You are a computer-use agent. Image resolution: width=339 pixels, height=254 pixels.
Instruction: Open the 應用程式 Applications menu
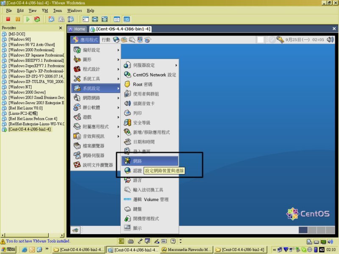(x=85, y=40)
